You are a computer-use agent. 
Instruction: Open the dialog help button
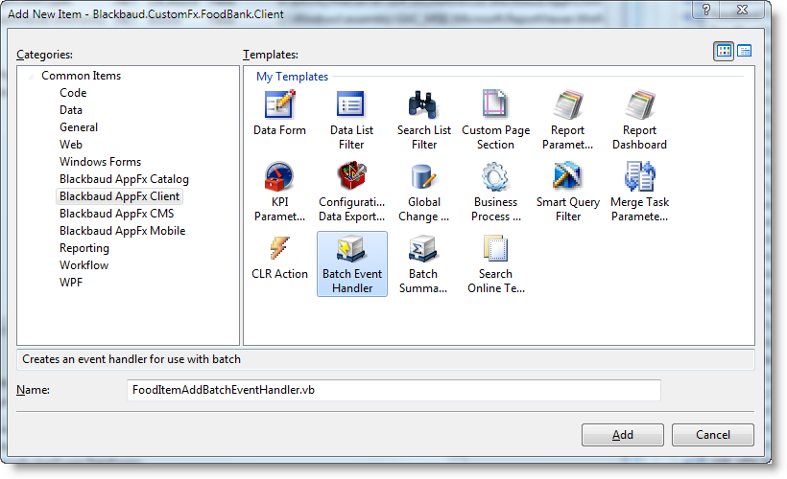706,10
